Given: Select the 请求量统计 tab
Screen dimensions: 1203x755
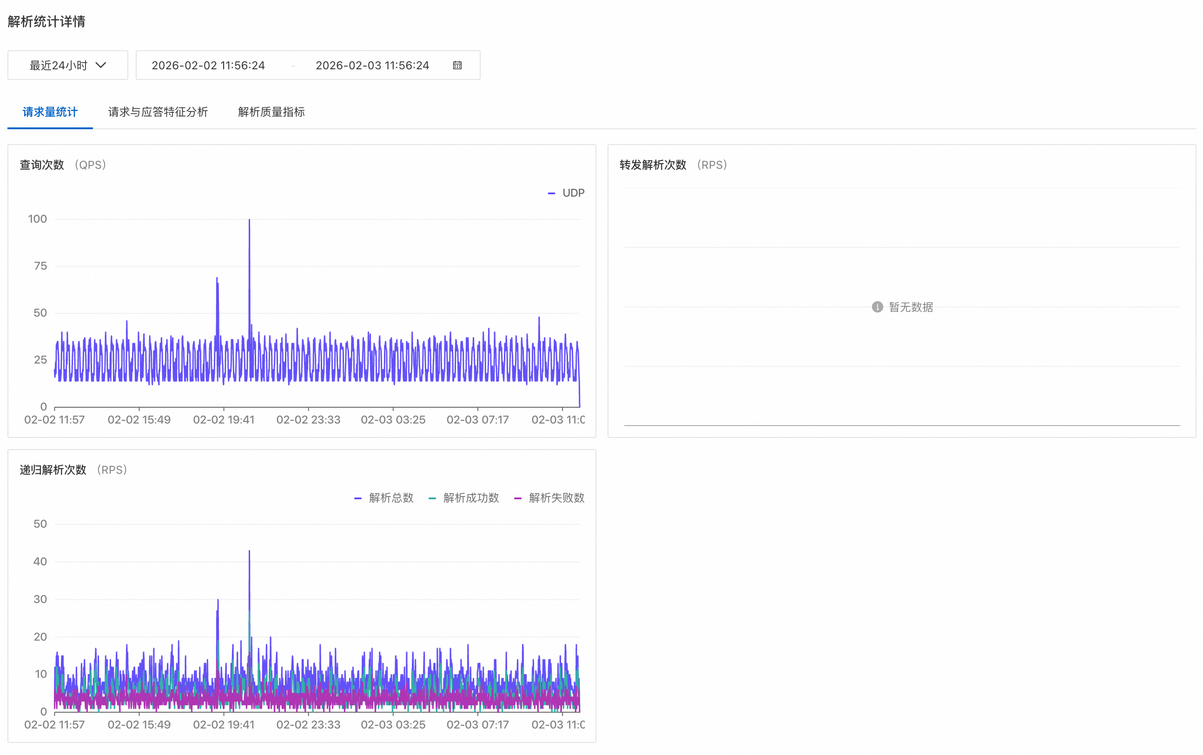Looking at the screenshot, I should click(50, 112).
